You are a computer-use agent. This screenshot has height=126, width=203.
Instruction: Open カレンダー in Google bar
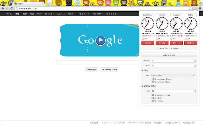(98, 14)
